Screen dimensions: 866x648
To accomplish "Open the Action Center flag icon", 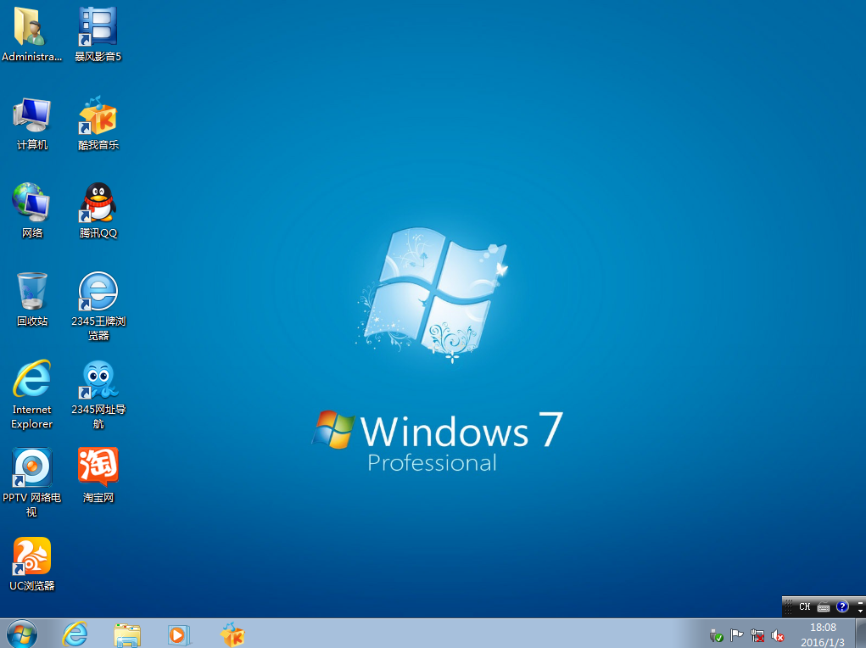I will [737, 636].
